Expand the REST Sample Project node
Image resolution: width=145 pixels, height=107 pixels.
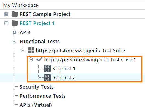coord(6,14)
